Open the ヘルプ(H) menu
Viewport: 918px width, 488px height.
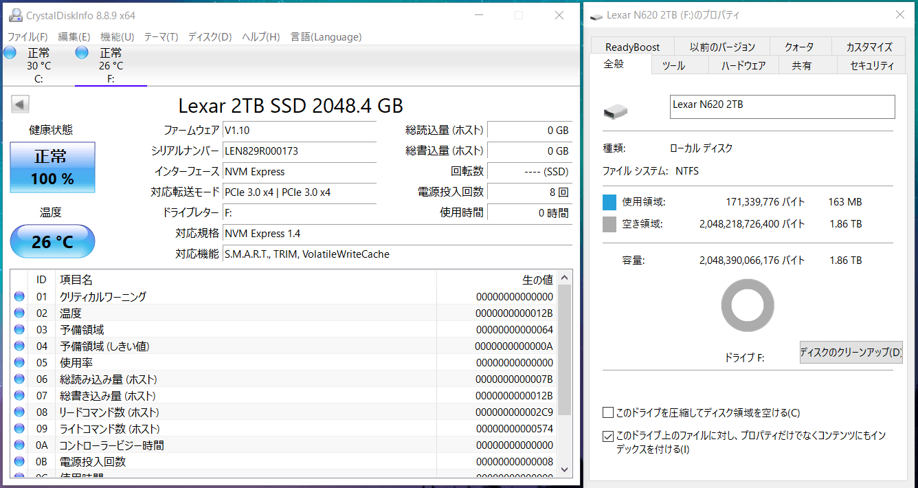tap(261, 37)
